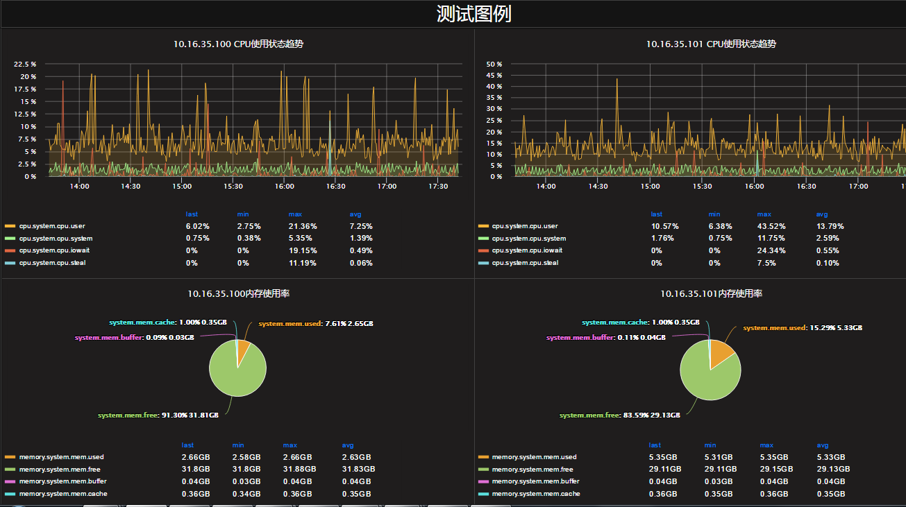Sort 10.16.35.100 CPU legend by avg column
This screenshot has width=906, height=507.
tap(355, 214)
